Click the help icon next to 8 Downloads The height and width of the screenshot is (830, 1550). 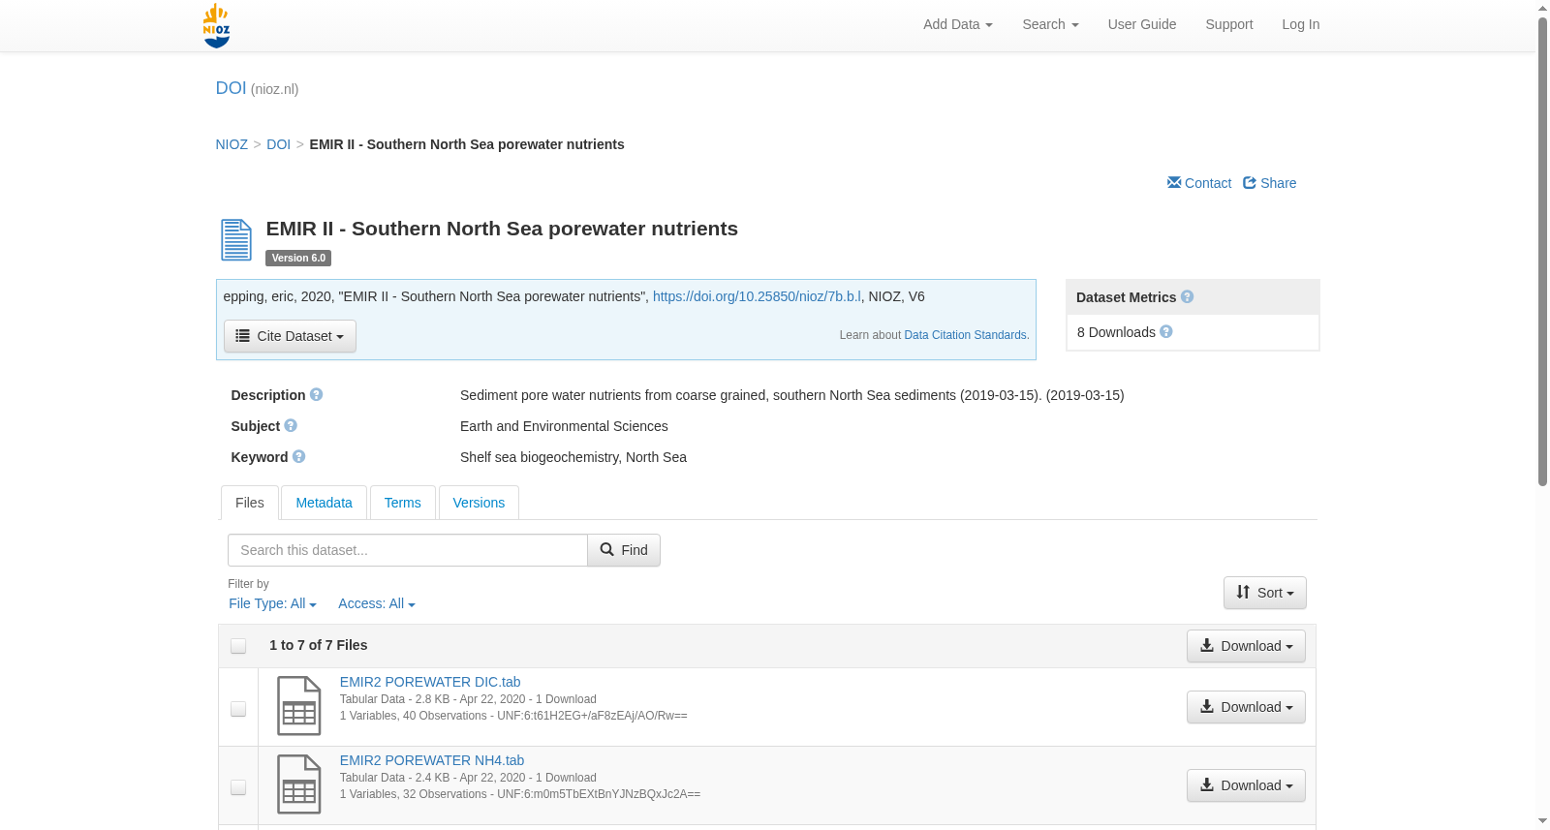pos(1166,331)
